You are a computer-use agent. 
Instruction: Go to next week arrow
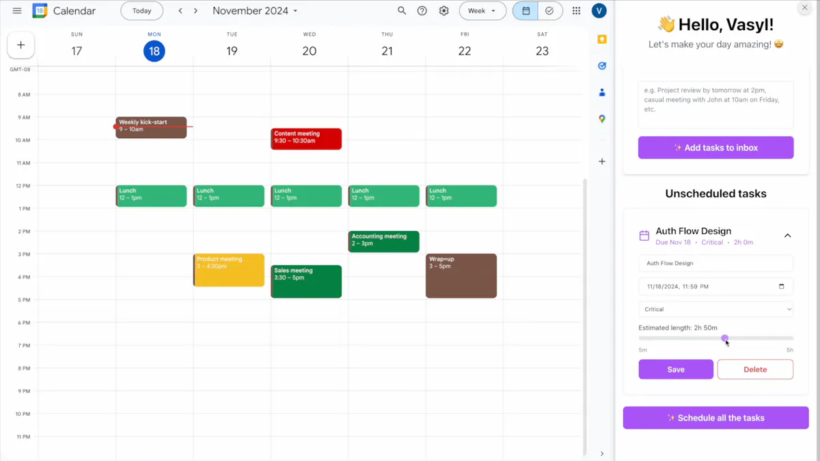coord(195,11)
